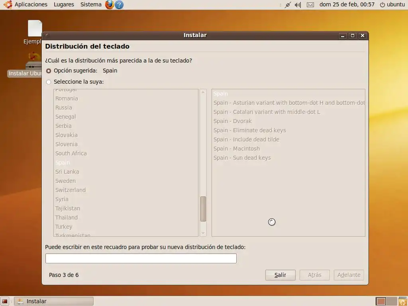Select Sweden in the country list

pos(126,181)
